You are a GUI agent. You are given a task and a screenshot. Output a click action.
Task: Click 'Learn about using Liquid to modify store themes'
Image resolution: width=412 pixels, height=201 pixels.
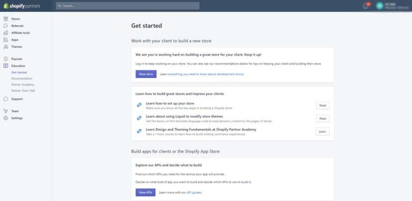pyautogui.click(x=185, y=116)
